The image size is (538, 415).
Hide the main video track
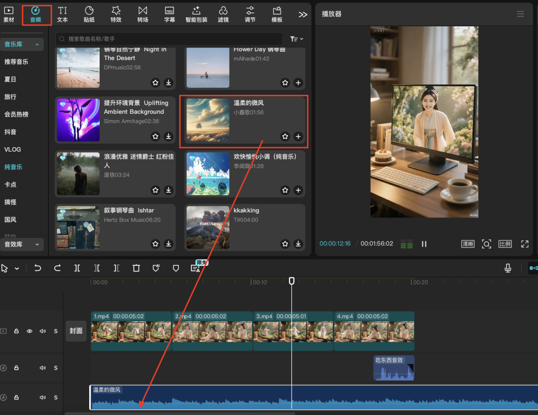click(x=29, y=331)
